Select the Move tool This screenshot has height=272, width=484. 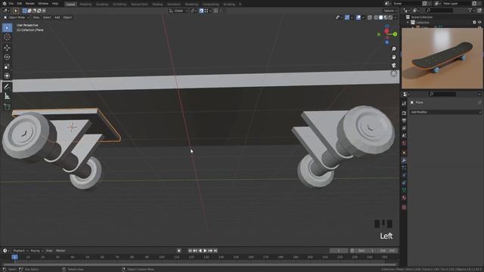7,48
